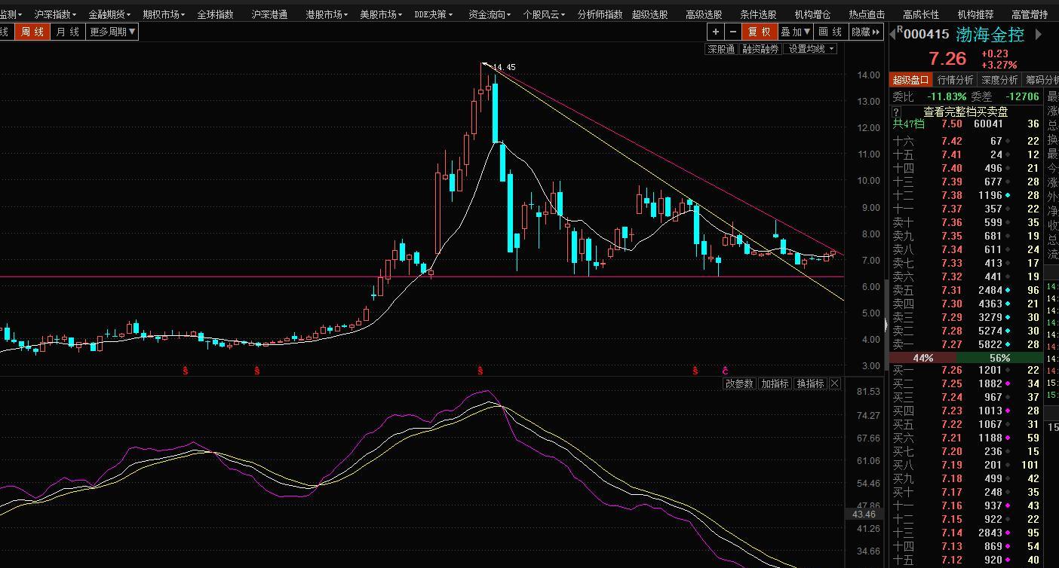Expand 沪深指数 menu
This screenshot has width=1059, height=568.
point(55,14)
